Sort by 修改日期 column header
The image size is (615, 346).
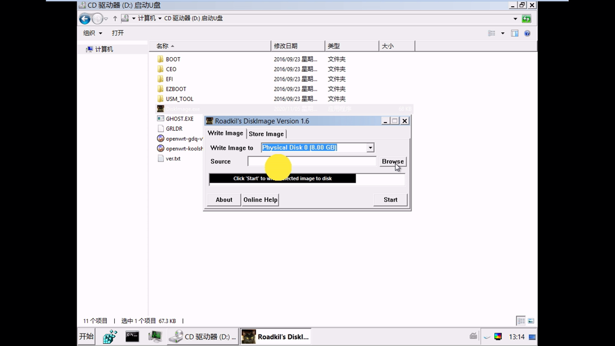(298, 46)
